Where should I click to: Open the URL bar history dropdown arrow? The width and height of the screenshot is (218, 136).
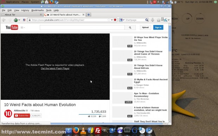pos(112,20)
